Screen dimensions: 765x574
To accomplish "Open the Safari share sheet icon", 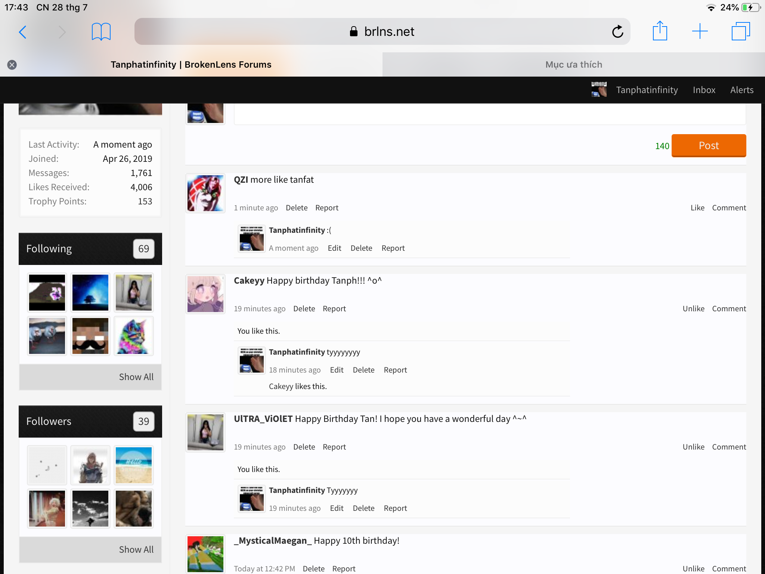I will pyautogui.click(x=660, y=31).
